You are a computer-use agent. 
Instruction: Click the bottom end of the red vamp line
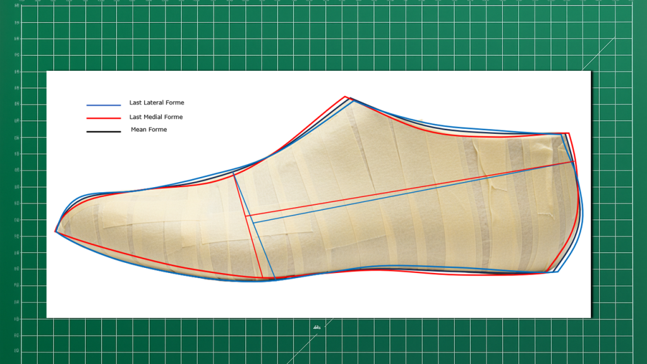[263, 277]
